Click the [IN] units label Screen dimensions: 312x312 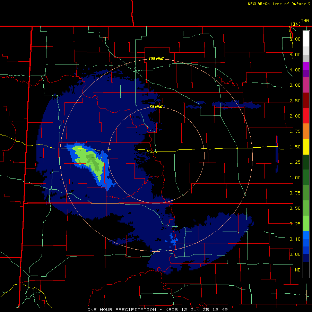coord(296,24)
